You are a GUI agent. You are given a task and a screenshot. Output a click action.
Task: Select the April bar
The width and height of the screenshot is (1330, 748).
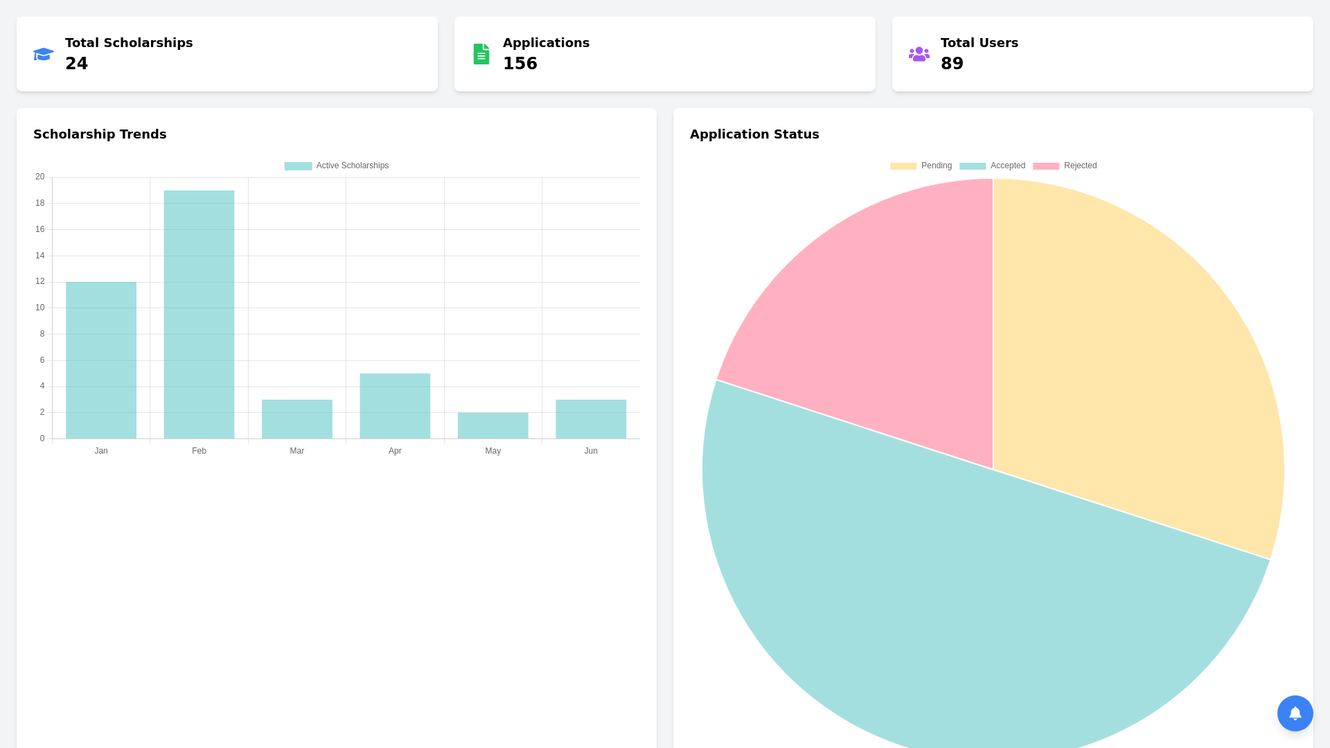tap(395, 406)
